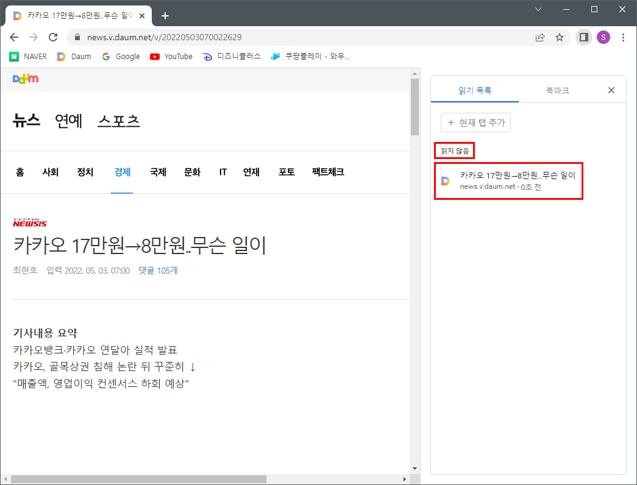Click the 현재 탭 추가 button
637x485 pixels.
475,122
